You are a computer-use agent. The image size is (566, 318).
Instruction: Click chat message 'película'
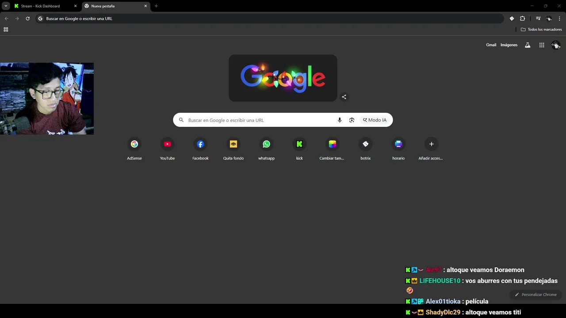[x=477, y=302]
